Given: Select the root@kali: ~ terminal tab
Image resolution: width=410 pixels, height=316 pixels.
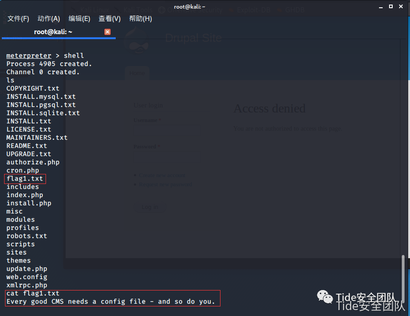Looking at the screenshot, I should coord(53,32).
